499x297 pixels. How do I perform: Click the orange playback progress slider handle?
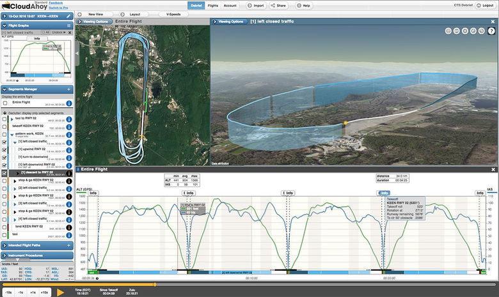click(x=155, y=285)
